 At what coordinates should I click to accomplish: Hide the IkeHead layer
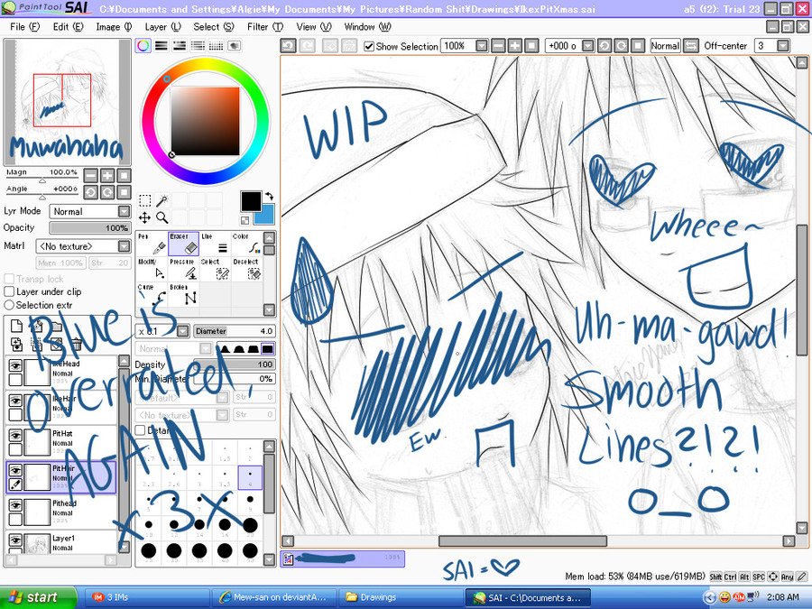pos(15,365)
